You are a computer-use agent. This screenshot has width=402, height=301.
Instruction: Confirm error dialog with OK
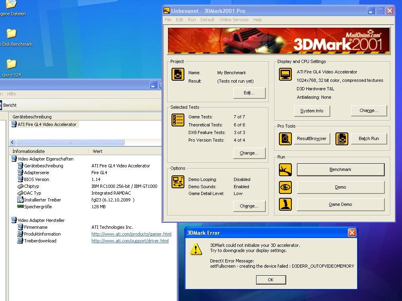[x=271, y=280]
